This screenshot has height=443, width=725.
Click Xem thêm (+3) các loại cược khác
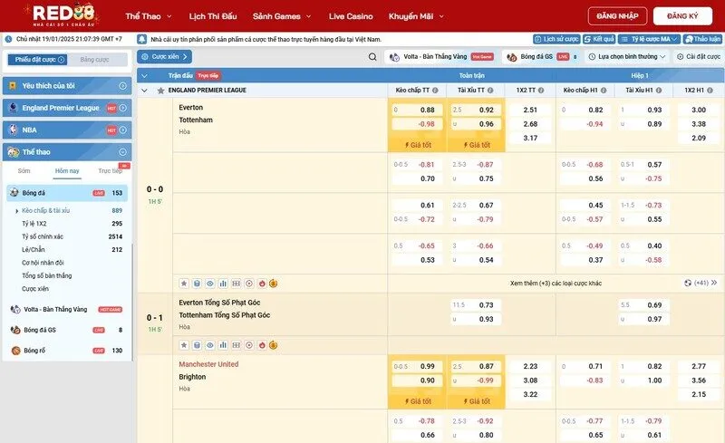[556, 283]
